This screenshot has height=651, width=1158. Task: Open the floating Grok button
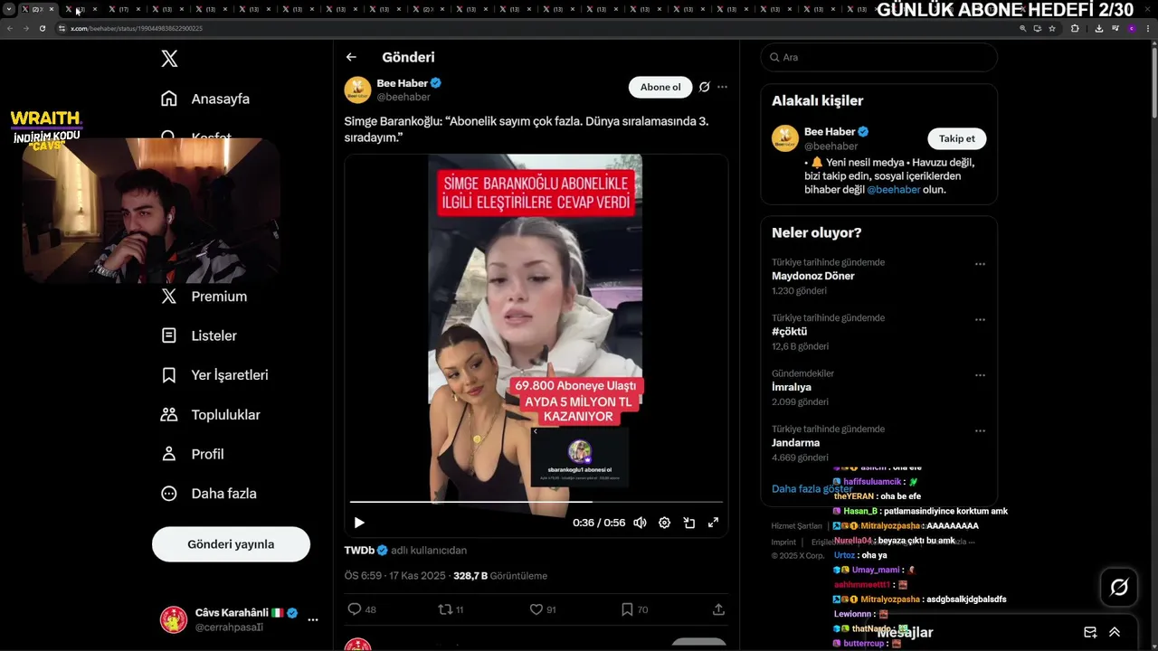(1119, 588)
